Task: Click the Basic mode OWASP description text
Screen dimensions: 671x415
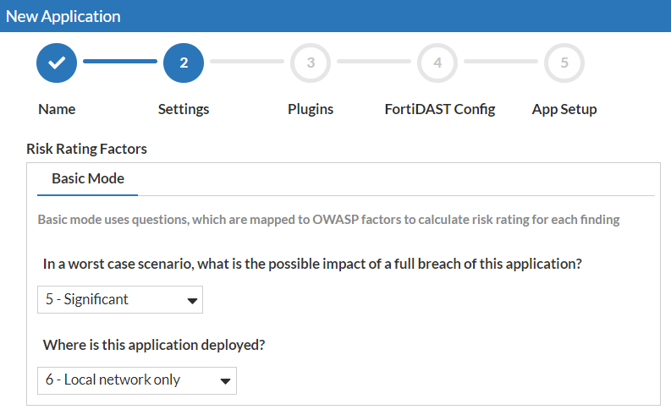Action: [328, 220]
